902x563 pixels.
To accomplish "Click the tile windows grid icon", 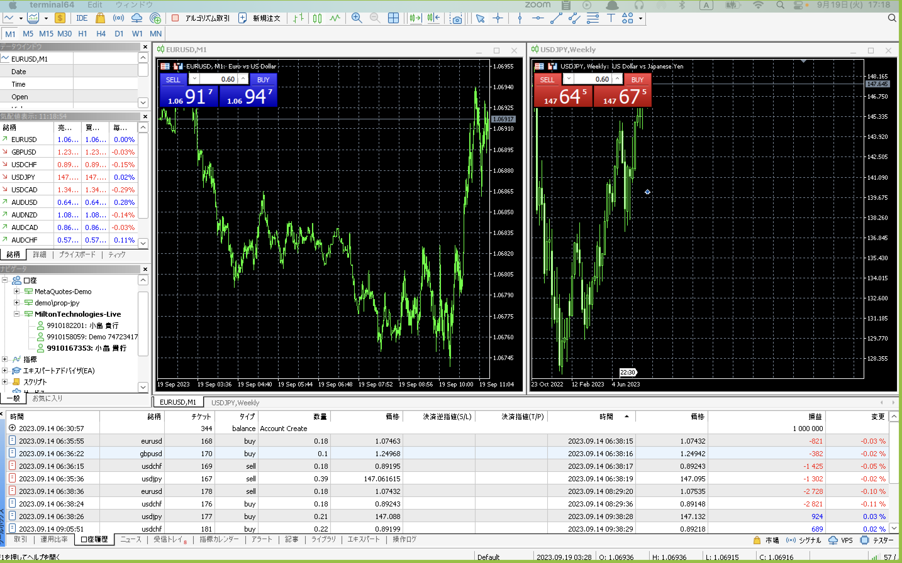I will (x=393, y=18).
